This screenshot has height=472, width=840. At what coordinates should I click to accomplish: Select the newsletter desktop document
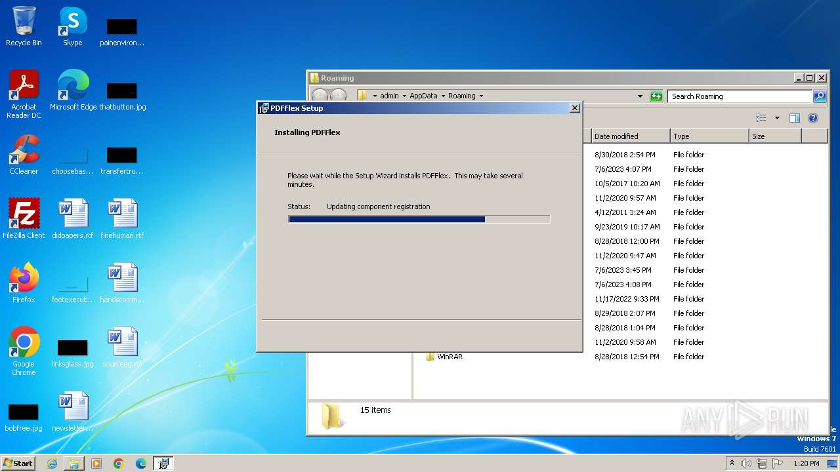coord(73,412)
